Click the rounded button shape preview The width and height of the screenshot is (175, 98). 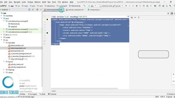pyautogui.click(x=153, y=54)
